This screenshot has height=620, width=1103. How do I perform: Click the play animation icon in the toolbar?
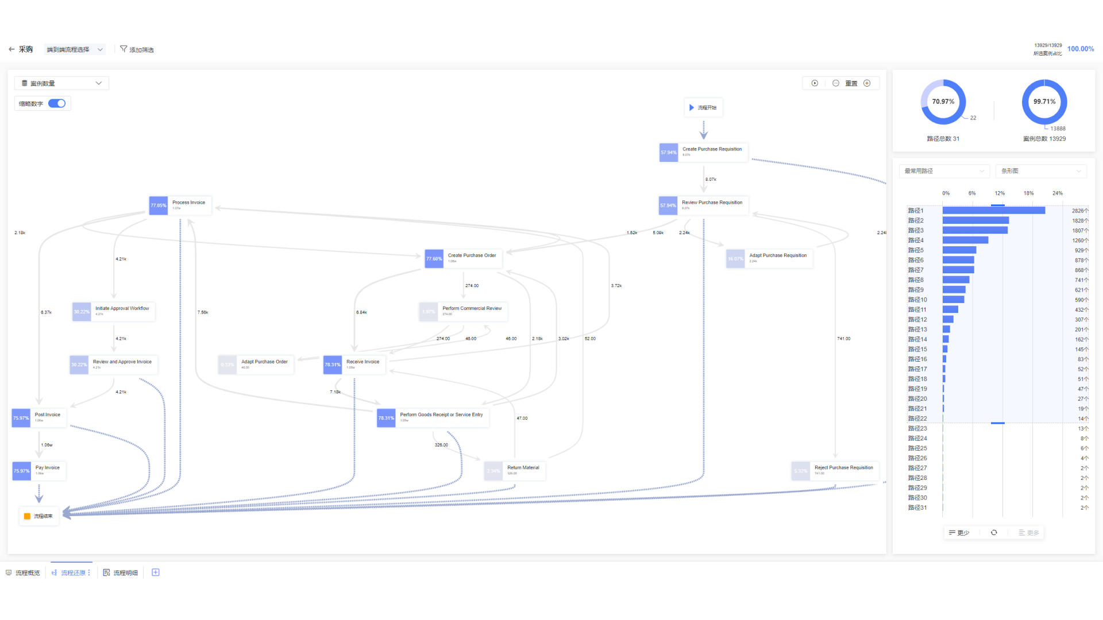coord(815,83)
